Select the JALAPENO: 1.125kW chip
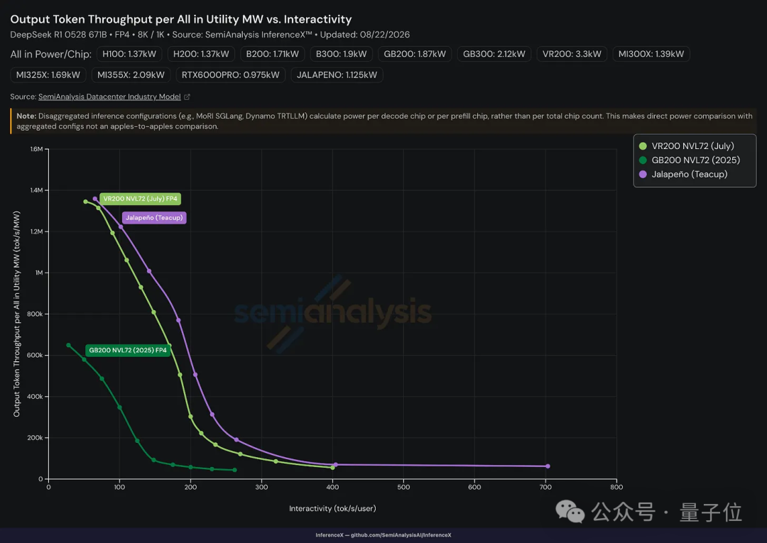The width and height of the screenshot is (767, 543). coord(337,75)
